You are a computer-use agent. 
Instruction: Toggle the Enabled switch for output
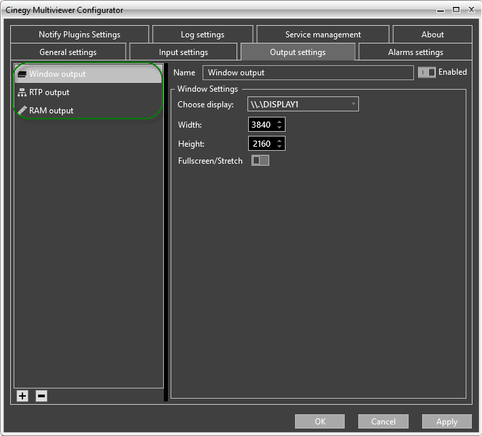point(427,72)
